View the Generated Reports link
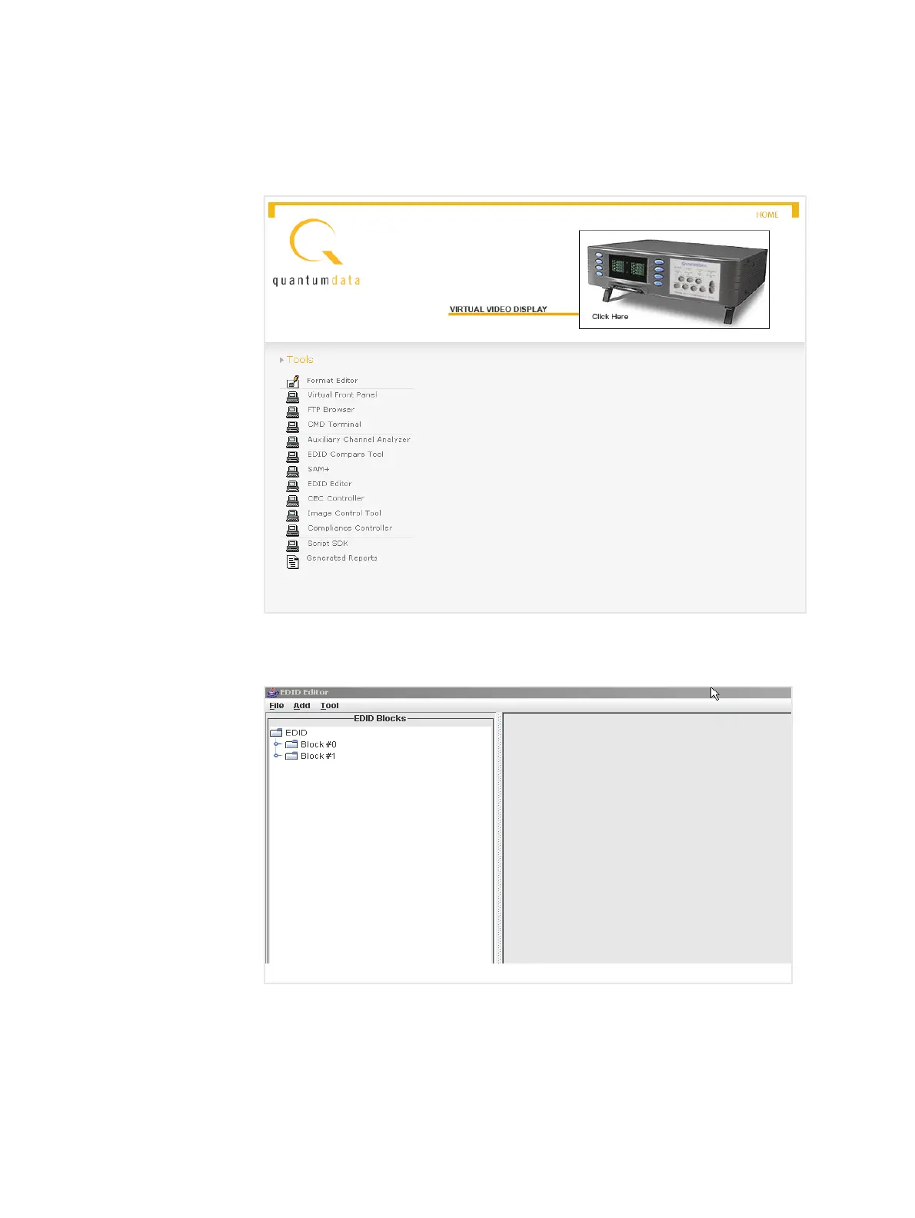The height and width of the screenshot is (1218, 915). click(x=341, y=558)
